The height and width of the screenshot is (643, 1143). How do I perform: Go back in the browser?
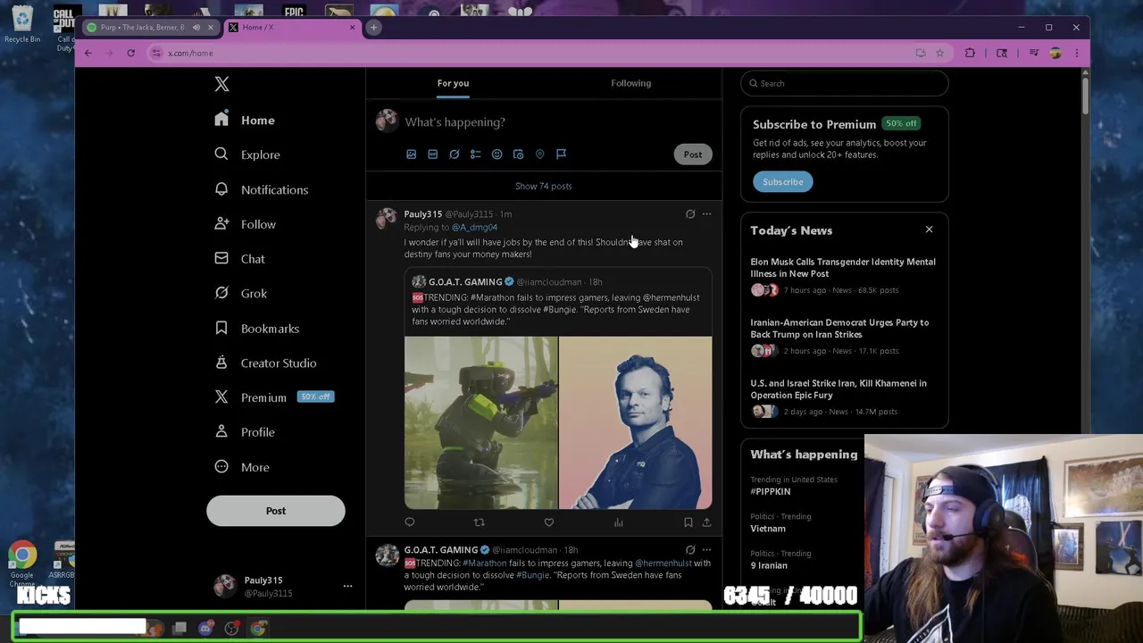click(88, 54)
